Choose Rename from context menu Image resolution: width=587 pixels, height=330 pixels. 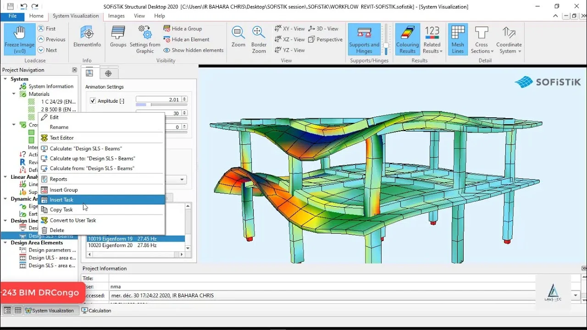pyautogui.click(x=101, y=127)
